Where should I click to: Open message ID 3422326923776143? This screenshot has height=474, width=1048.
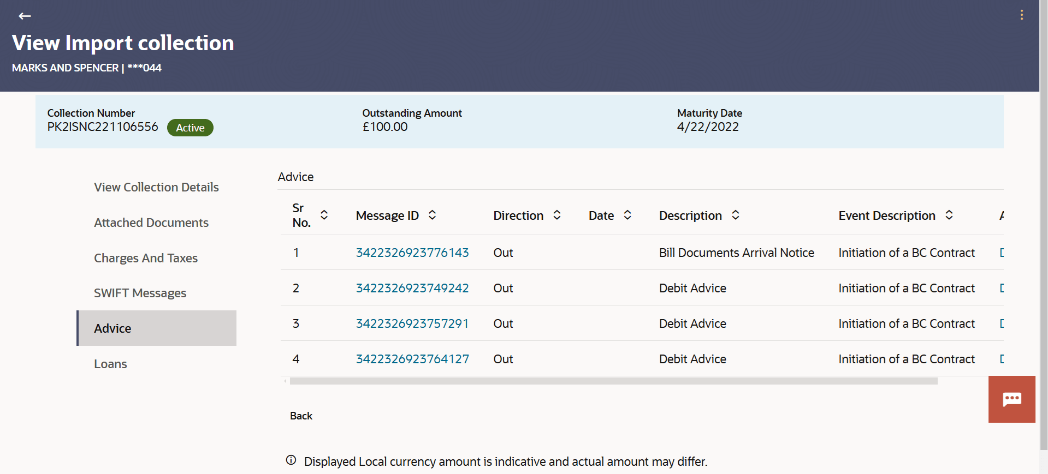412,253
